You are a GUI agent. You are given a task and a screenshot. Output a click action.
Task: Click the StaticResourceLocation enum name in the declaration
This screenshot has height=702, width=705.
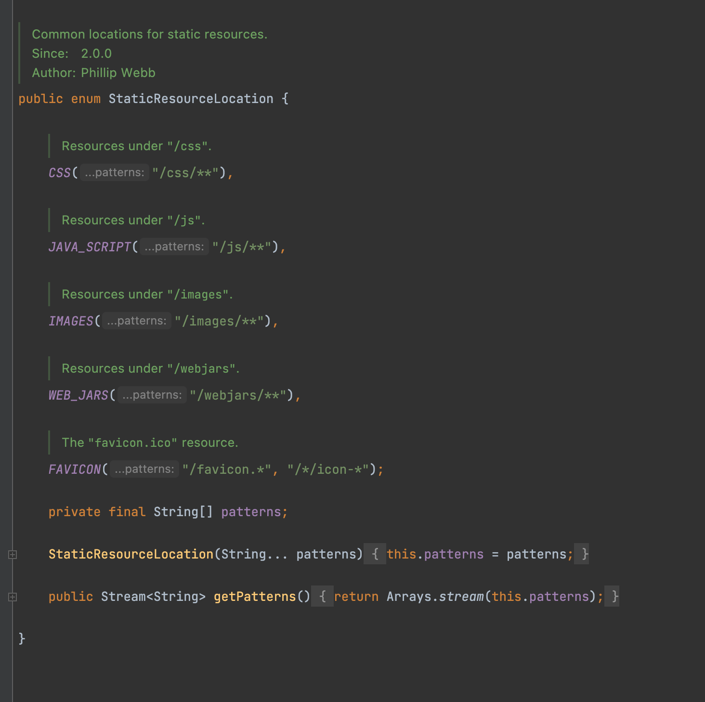tap(191, 99)
